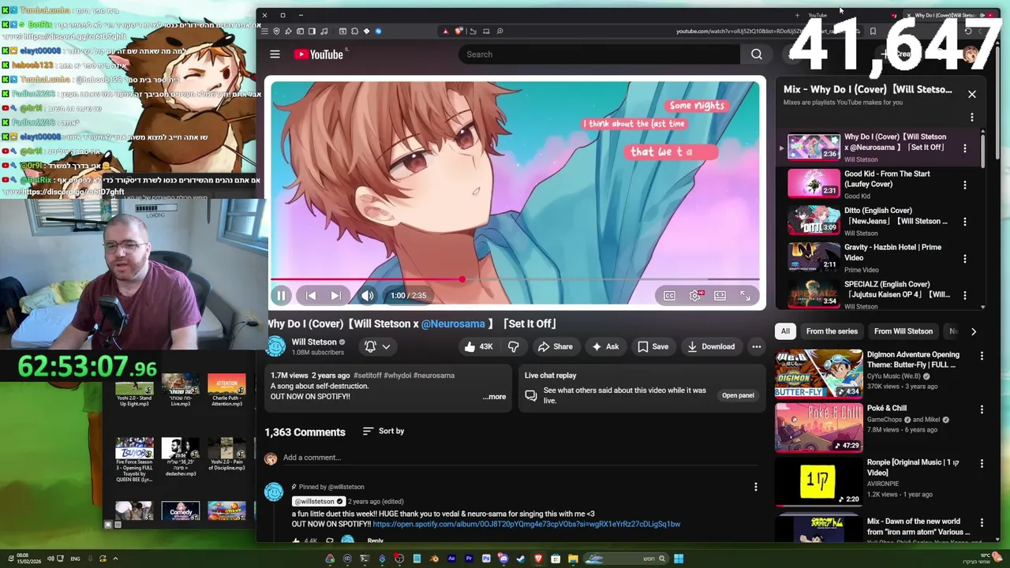Click the YouTube search magnifier button
1010x568 pixels.
(757, 54)
